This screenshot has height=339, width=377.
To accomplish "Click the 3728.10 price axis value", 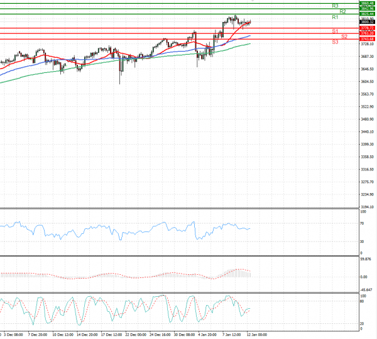I will (x=368, y=44).
